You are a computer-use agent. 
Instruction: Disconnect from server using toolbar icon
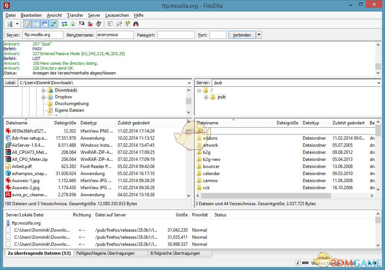(x=90, y=23)
